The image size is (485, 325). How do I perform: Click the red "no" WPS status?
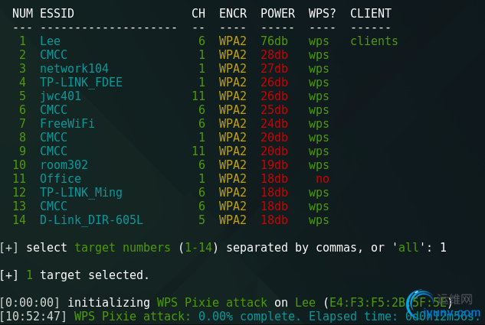click(322, 178)
